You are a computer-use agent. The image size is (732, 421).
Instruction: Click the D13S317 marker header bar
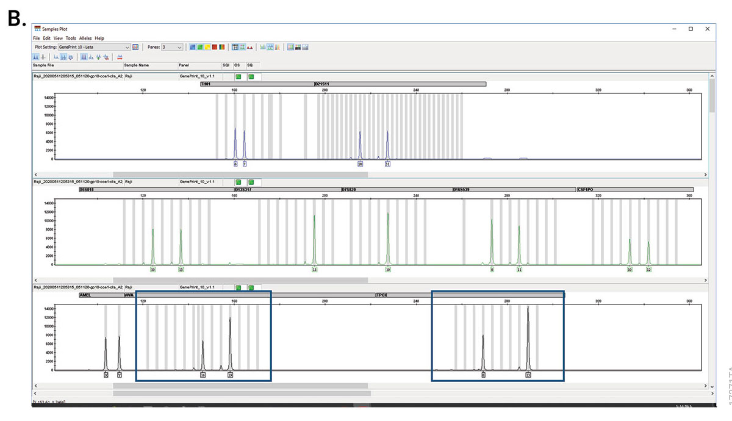tap(287, 189)
